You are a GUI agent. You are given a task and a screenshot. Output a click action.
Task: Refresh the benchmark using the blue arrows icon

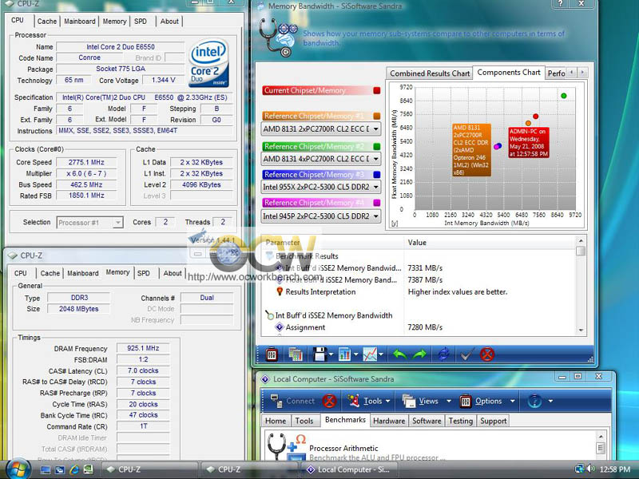point(444,354)
